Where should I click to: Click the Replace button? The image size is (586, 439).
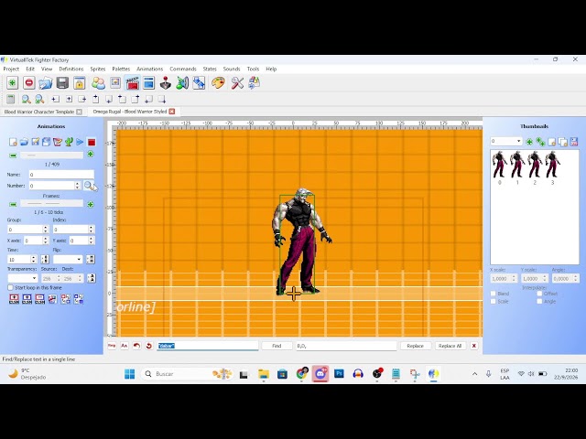coord(415,346)
